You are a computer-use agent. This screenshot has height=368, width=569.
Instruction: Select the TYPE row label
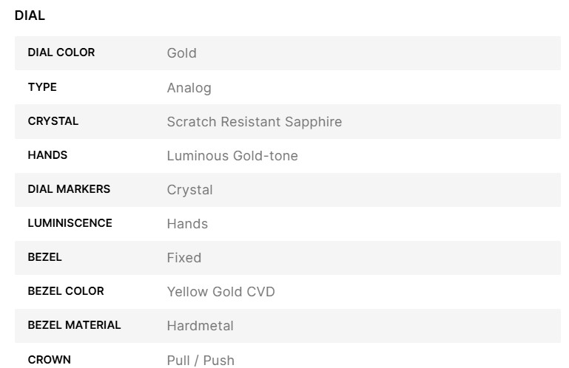42,87
